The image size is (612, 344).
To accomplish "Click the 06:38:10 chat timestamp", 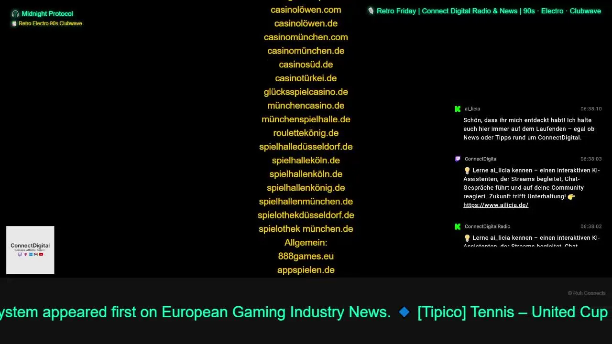I will [x=591, y=109].
